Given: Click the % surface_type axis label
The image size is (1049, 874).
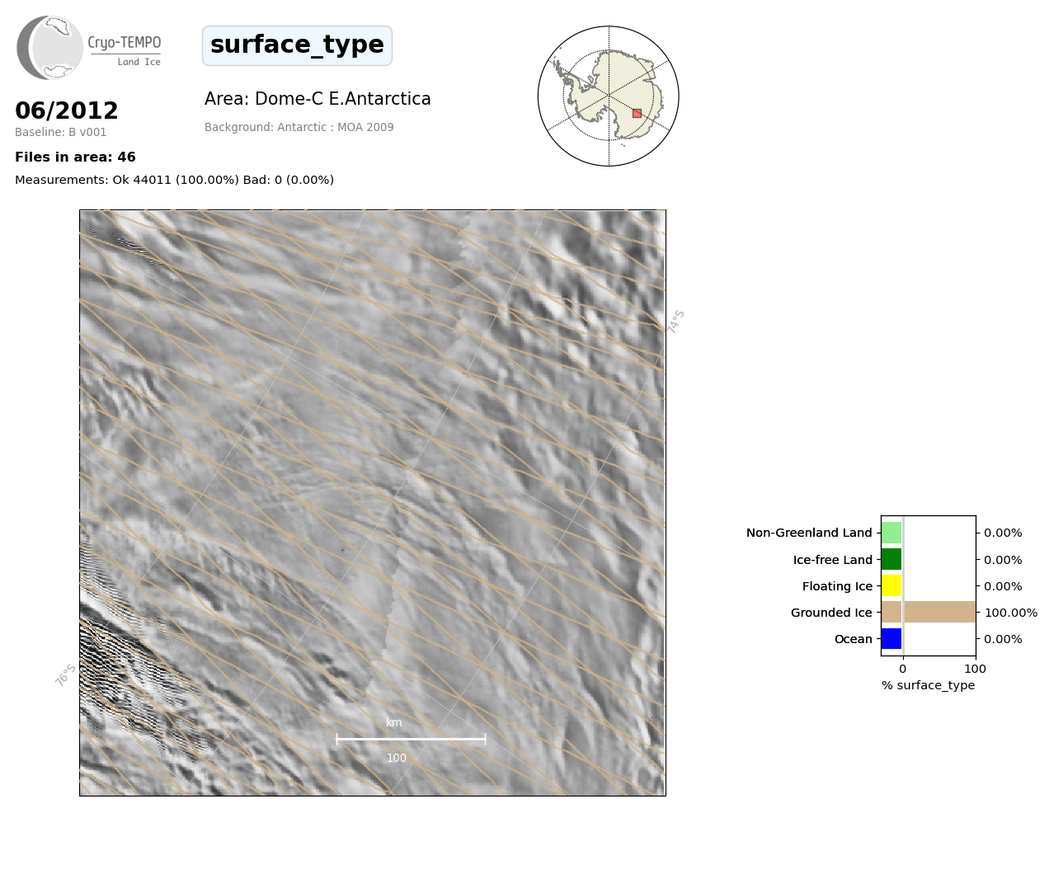Looking at the screenshot, I should click(x=928, y=685).
